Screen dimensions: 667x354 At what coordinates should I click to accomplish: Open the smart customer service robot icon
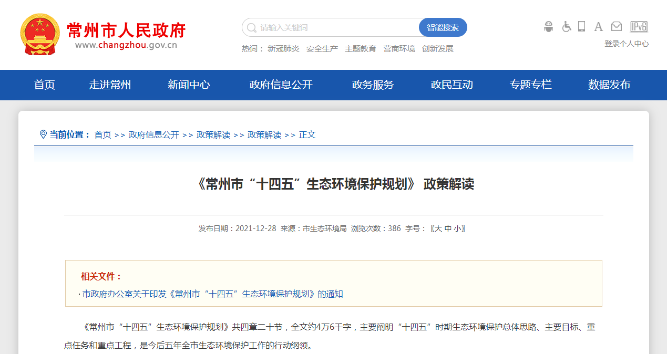pyautogui.click(x=548, y=26)
